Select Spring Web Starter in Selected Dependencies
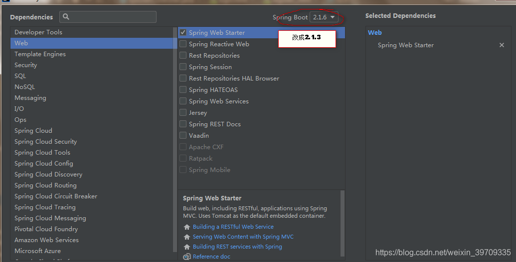The image size is (516, 262). (406, 45)
